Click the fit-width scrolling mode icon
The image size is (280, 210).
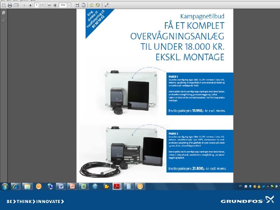click(77, 5)
